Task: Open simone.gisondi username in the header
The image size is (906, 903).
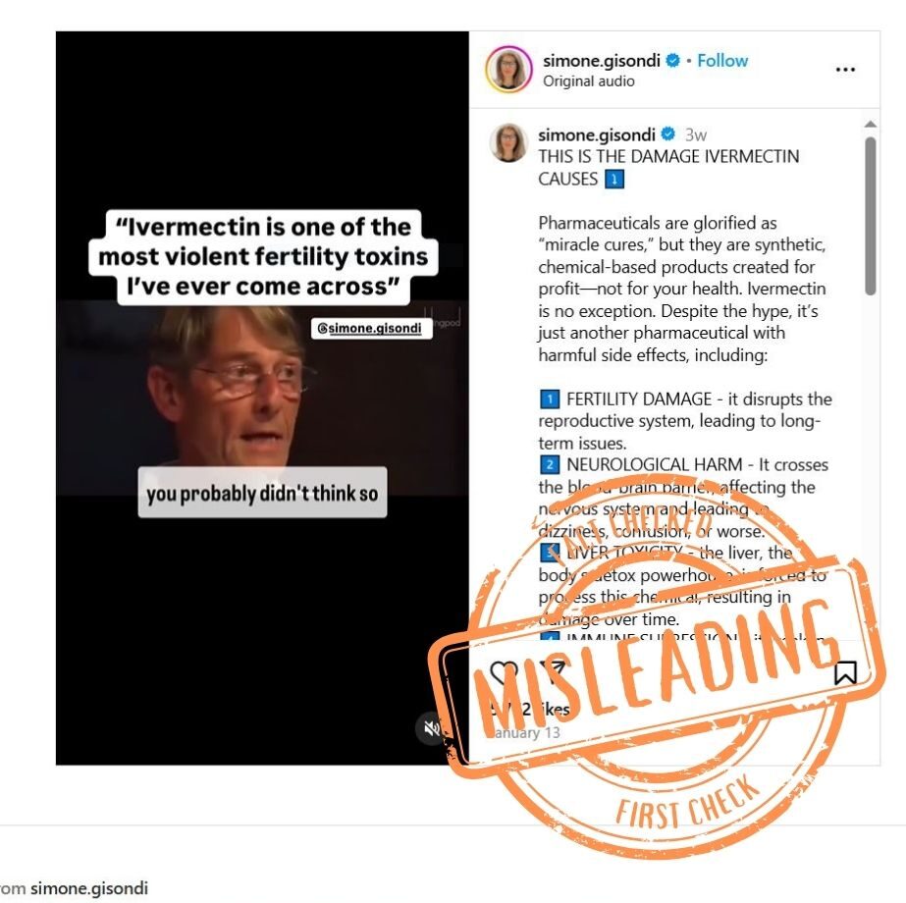Action: pos(601,60)
